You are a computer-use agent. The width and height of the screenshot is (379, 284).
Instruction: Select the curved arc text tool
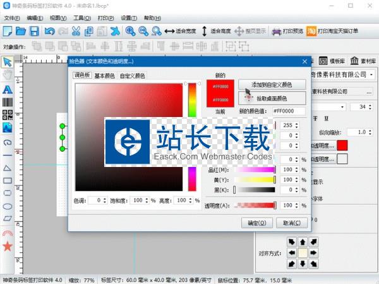tap(8, 233)
